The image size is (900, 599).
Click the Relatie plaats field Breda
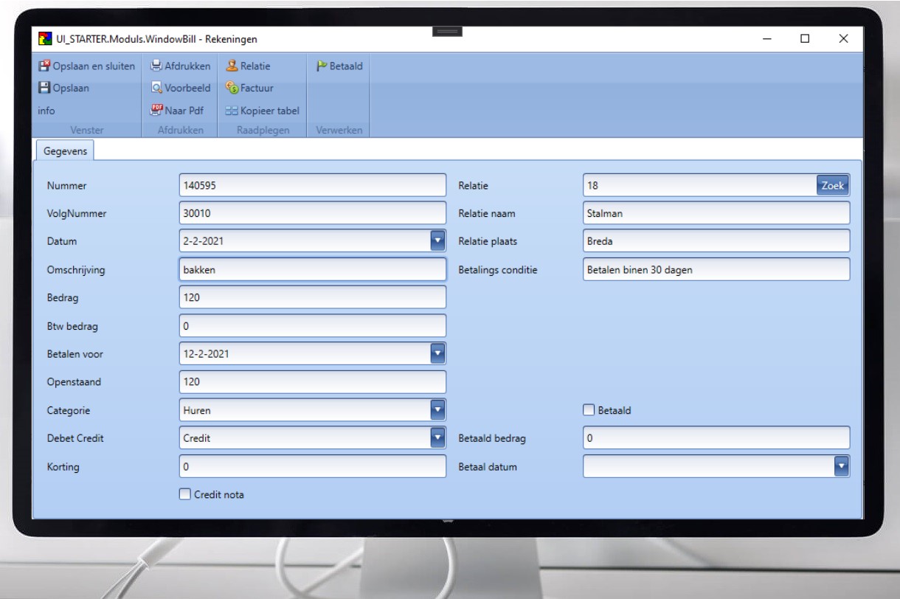(716, 240)
